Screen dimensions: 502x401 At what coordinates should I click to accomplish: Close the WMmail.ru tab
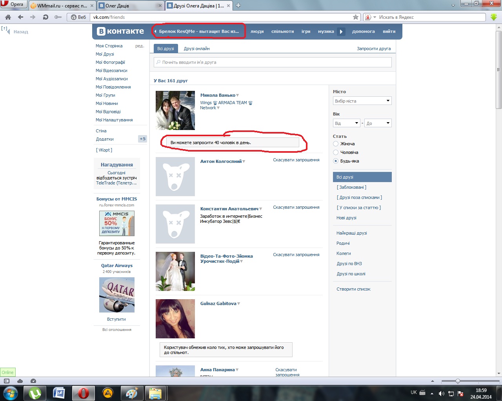click(92, 5)
